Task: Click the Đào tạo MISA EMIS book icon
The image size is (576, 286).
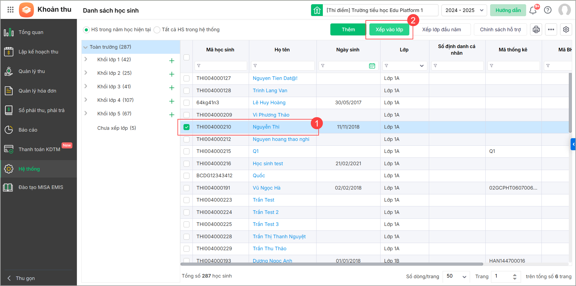Action: (x=8, y=187)
